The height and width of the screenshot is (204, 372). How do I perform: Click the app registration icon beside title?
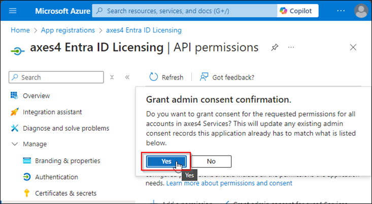(x=18, y=51)
